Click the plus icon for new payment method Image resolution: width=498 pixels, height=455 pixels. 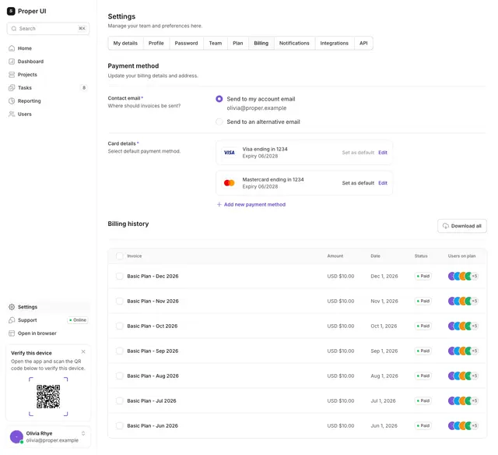(219, 204)
